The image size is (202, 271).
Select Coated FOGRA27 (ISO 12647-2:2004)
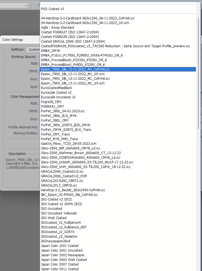(118, 32)
